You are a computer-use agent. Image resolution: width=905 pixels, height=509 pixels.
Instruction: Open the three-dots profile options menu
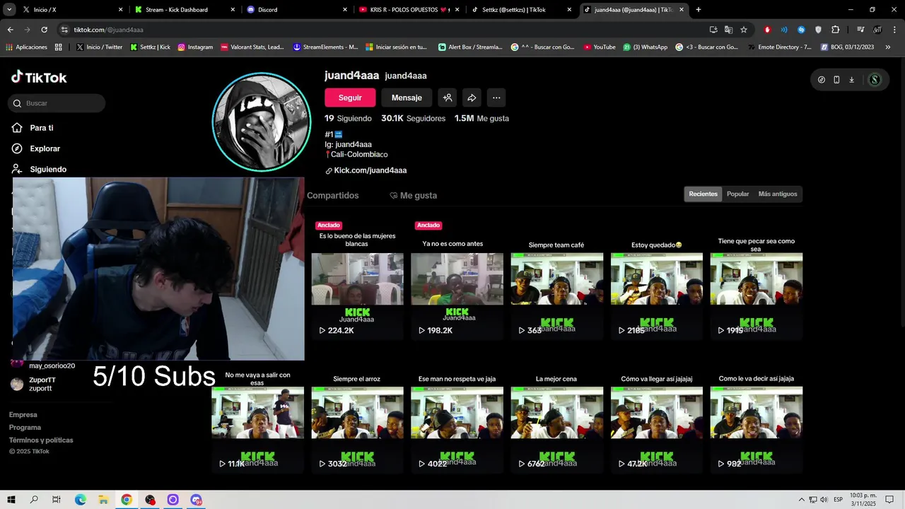point(496,98)
